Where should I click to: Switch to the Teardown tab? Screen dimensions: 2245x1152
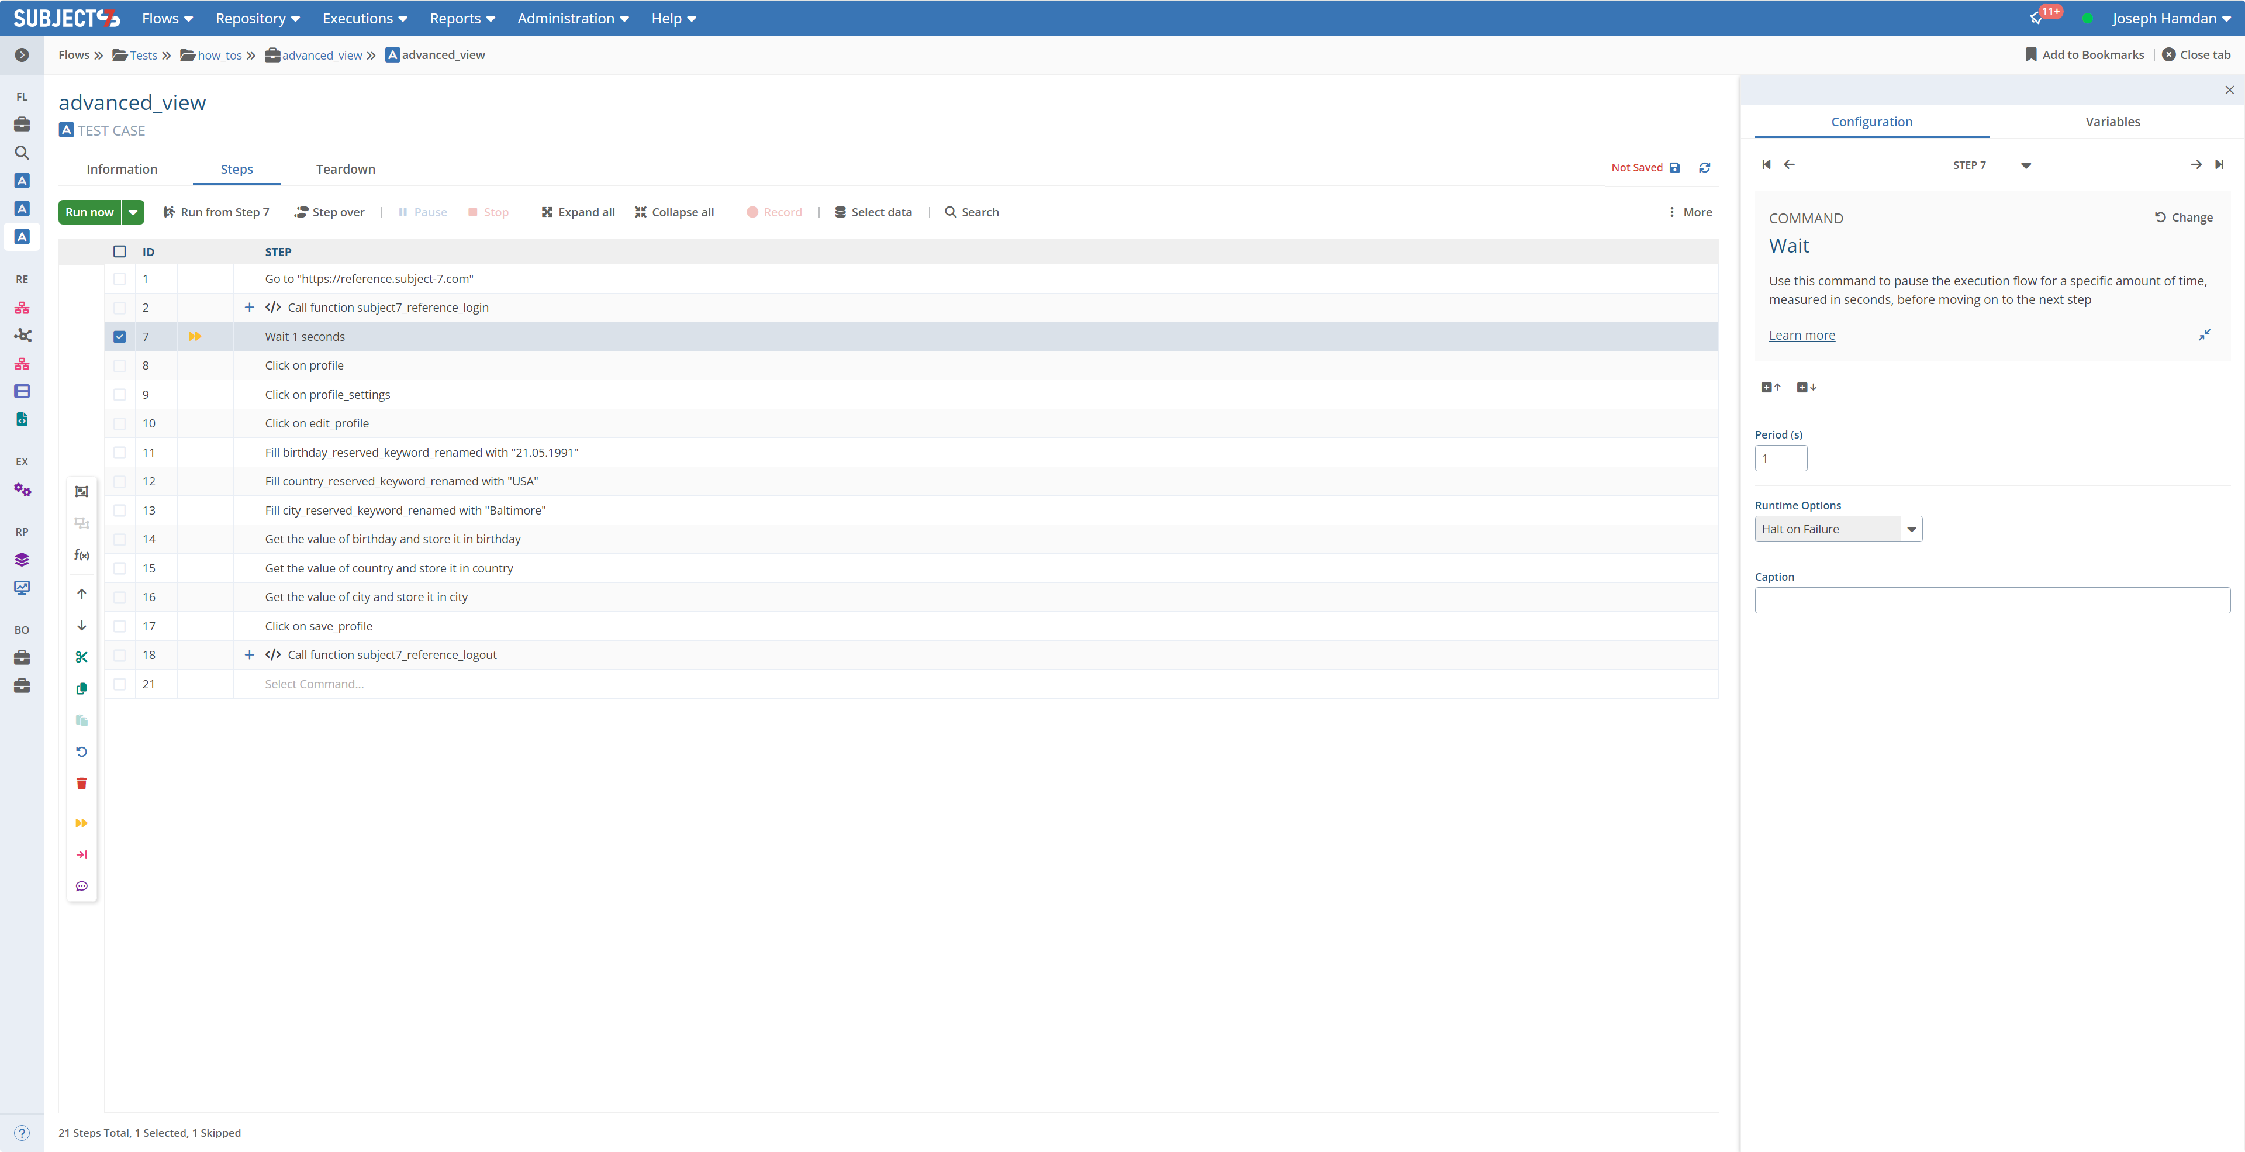[x=345, y=169]
